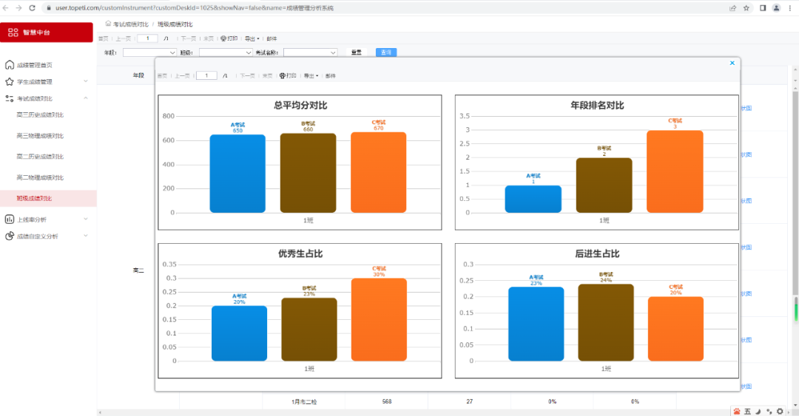Click the 成绩管理首页 home icon

(x=9, y=65)
